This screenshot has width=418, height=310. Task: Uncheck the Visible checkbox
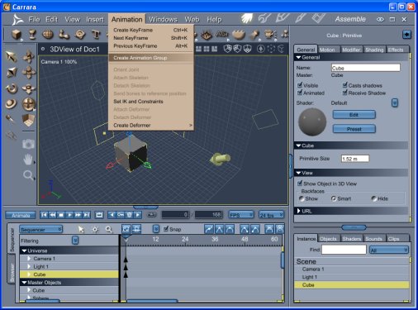(x=300, y=85)
